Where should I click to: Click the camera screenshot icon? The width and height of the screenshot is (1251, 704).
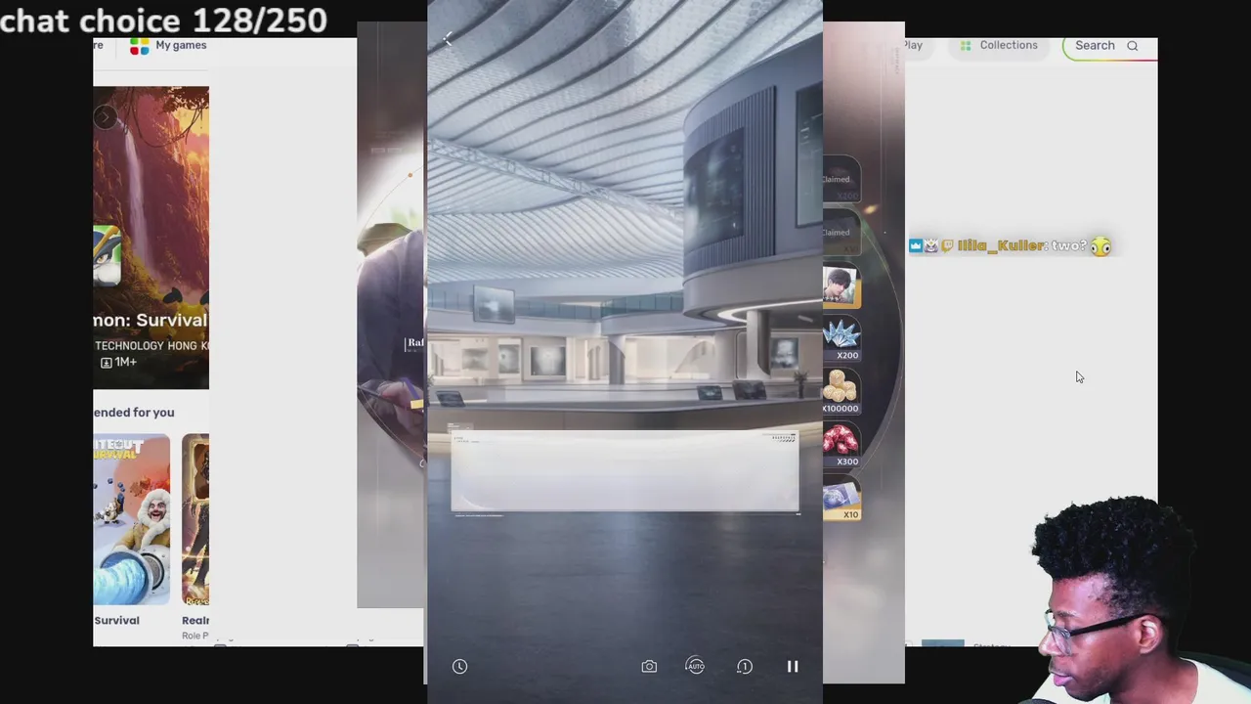click(649, 667)
